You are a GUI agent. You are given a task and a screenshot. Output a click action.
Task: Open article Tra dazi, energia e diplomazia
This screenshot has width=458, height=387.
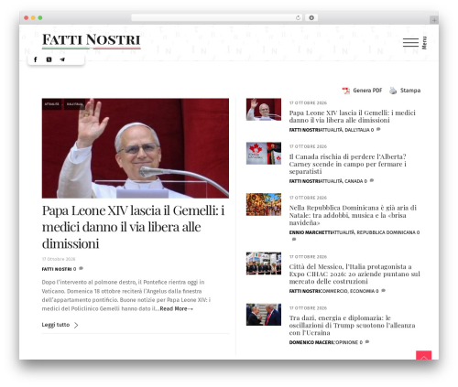[x=352, y=325]
